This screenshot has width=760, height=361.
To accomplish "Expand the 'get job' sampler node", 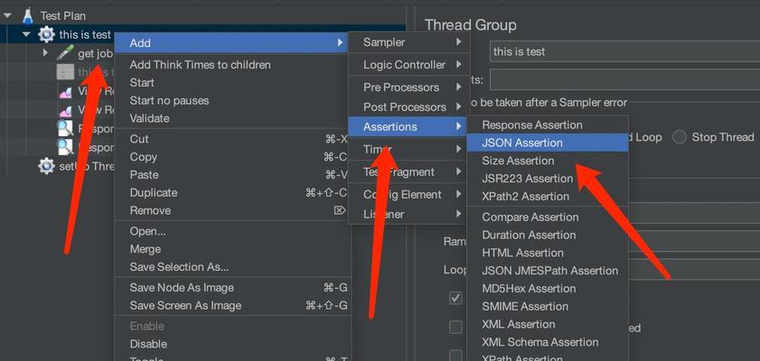I will [x=45, y=52].
